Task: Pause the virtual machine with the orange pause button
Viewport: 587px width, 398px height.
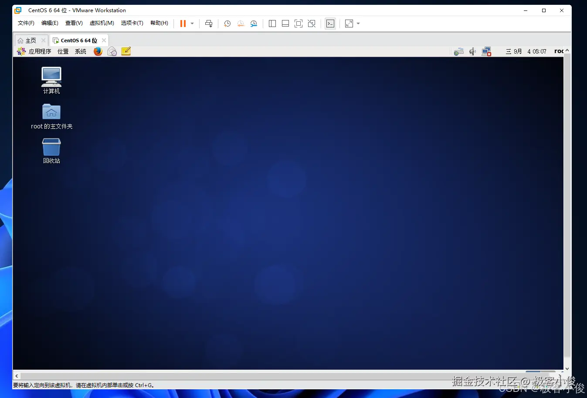Action: 183,24
